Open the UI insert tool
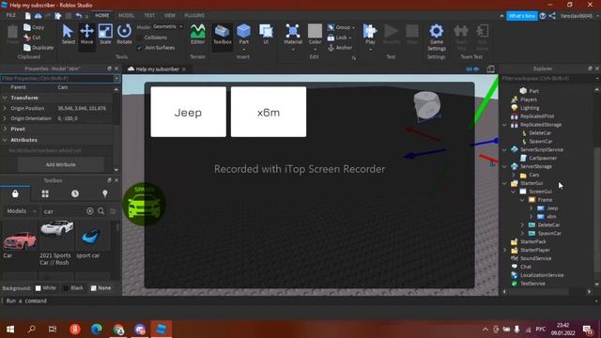The width and height of the screenshot is (601, 338). tap(266, 34)
